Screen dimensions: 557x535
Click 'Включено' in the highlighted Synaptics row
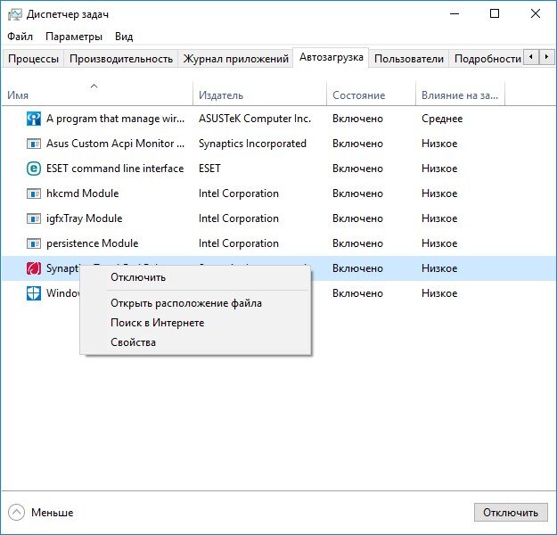[357, 268]
